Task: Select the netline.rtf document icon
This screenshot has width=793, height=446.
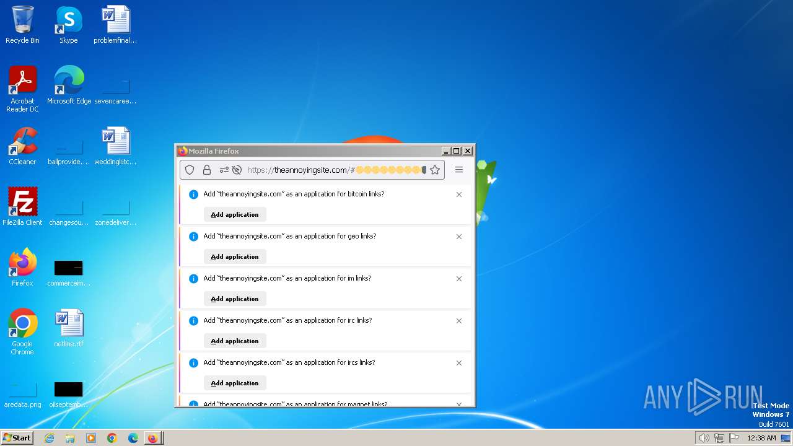Action: [69, 328]
